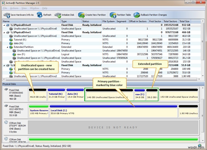Viewport: 207px width, 150px height.
Task: Click the raw (F:) partition icon
Action: coord(14,54)
